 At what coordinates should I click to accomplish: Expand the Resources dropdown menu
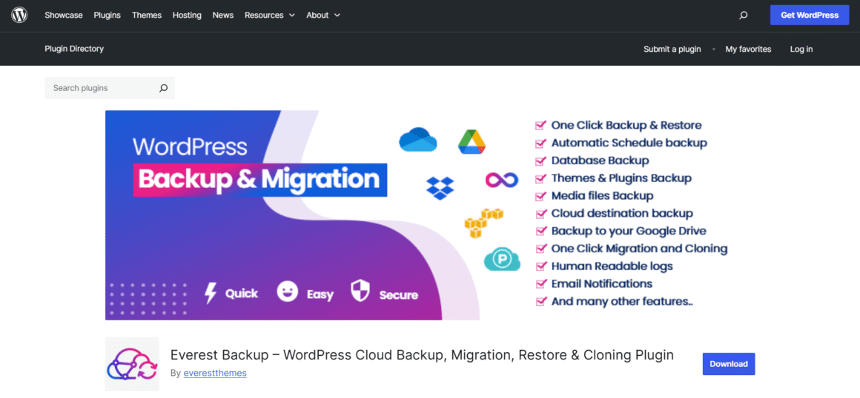(270, 16)
